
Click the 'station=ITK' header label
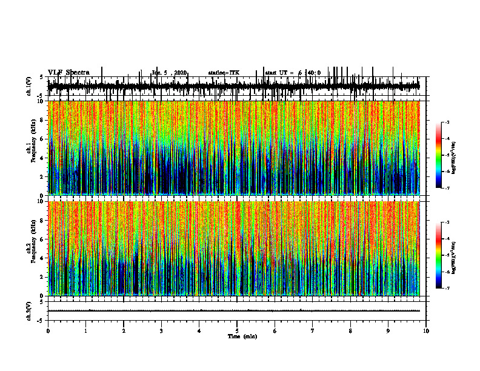click(224, 73)
